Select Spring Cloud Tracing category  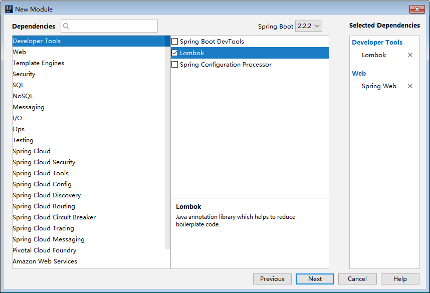tap(89, 228)
